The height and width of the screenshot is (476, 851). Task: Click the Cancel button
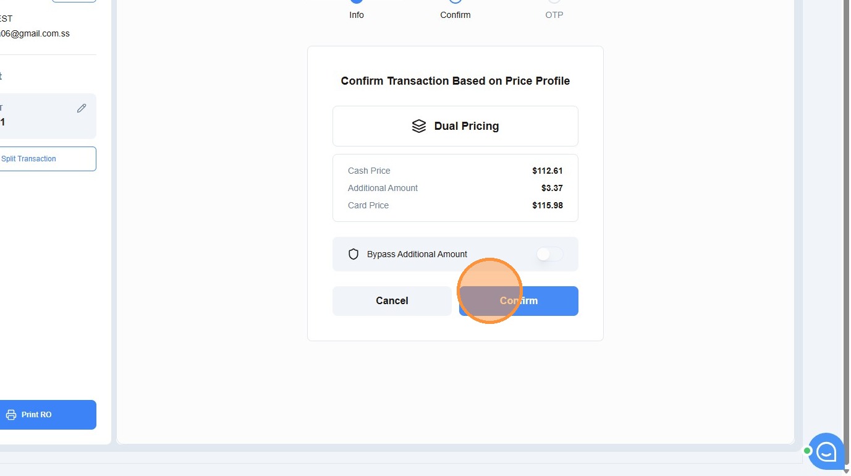click(x=392, y=301)
